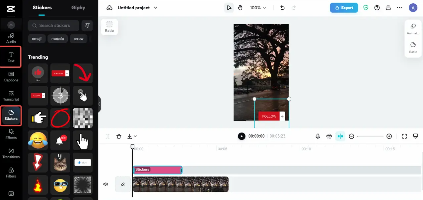This screenshot has width=423, height=200.
Task: Switch to the Stickers tab
Action: [x=42, y=8]
